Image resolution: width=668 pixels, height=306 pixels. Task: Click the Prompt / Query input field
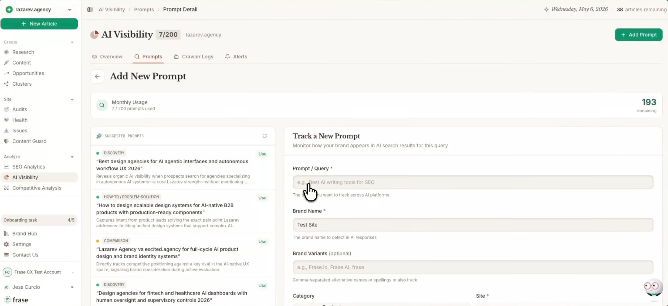[x=473, y=182]
